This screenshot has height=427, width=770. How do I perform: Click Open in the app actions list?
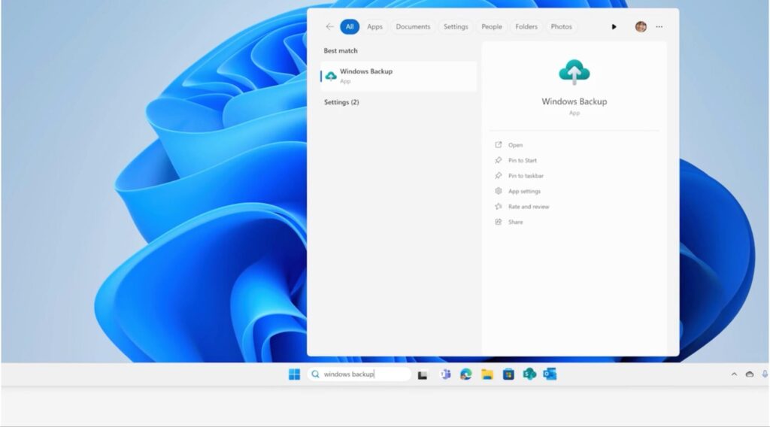tap(515, 145)
